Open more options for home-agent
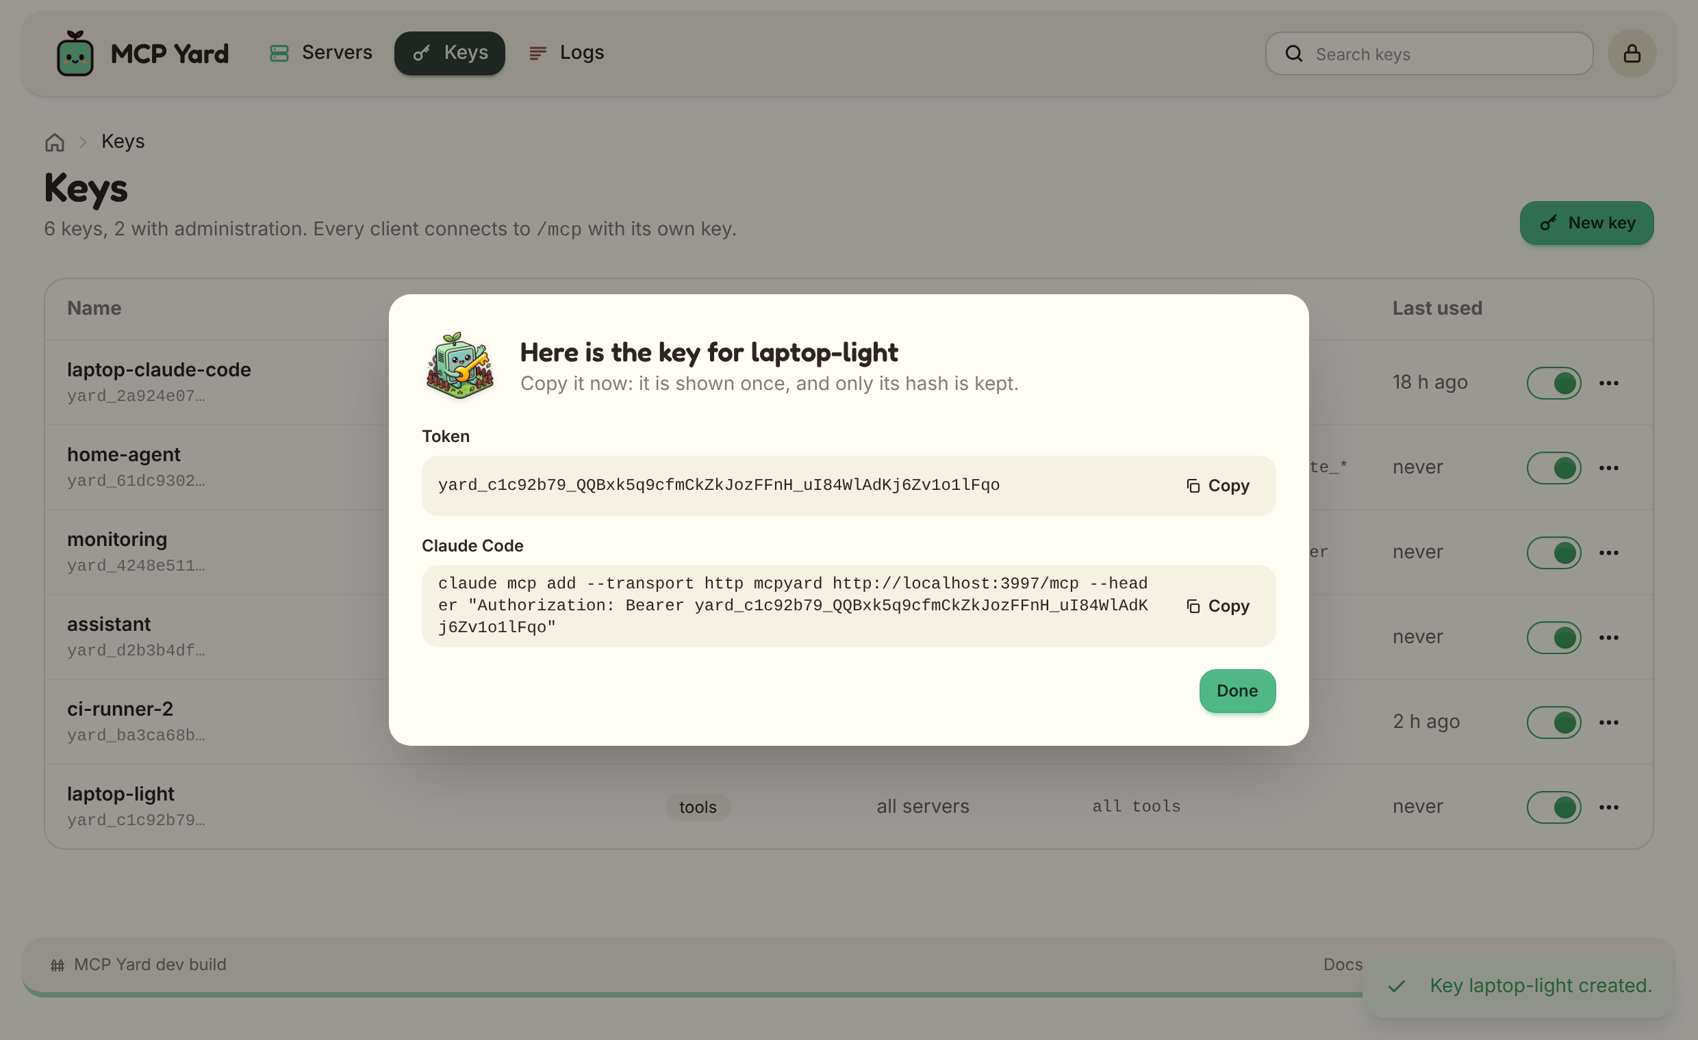Image resolution: width=1698 pixels, height=1040 pixels. pyautogui.click(x=1608, y=467)
